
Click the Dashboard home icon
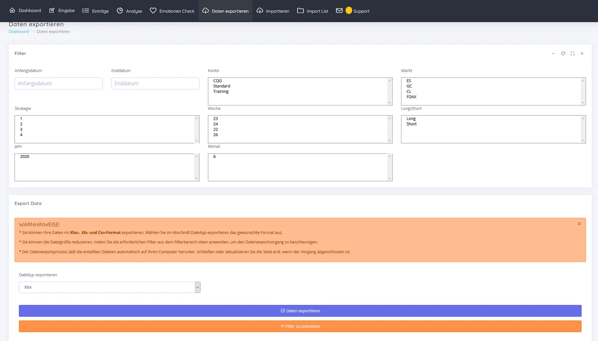tap(12, 10)
